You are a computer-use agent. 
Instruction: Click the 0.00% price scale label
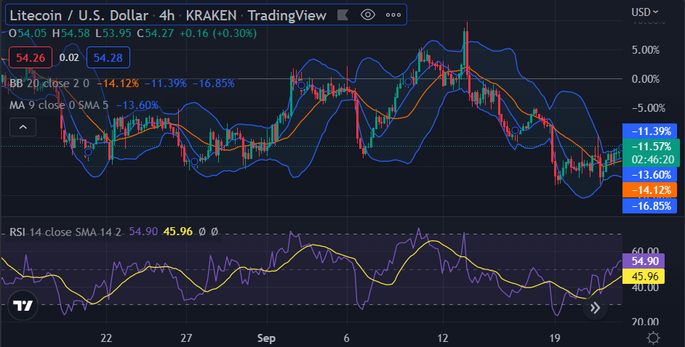645,79
